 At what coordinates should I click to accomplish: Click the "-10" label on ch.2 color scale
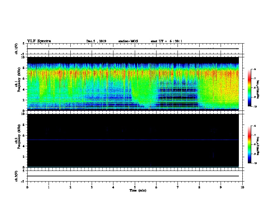[255, 163]
